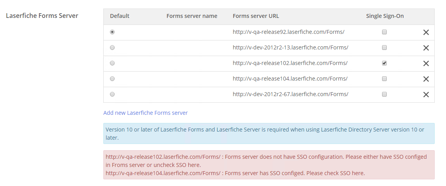Delete the v-dev-2012r2-13 server entry
The image size is (446, 186).
coord(426,48)
